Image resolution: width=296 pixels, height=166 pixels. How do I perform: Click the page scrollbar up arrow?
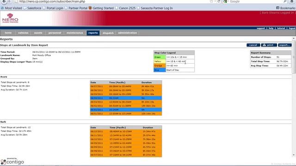coord(294,38)
